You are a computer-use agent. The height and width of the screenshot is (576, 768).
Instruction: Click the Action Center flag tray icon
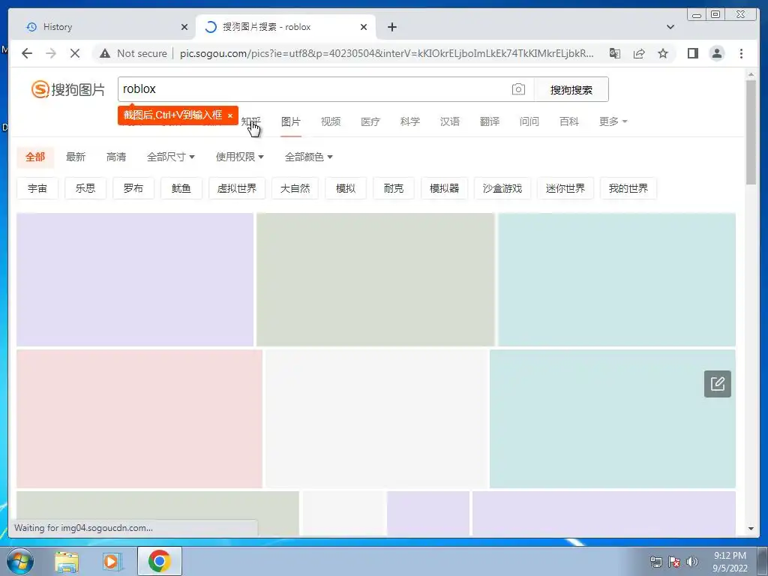[674, 561]
